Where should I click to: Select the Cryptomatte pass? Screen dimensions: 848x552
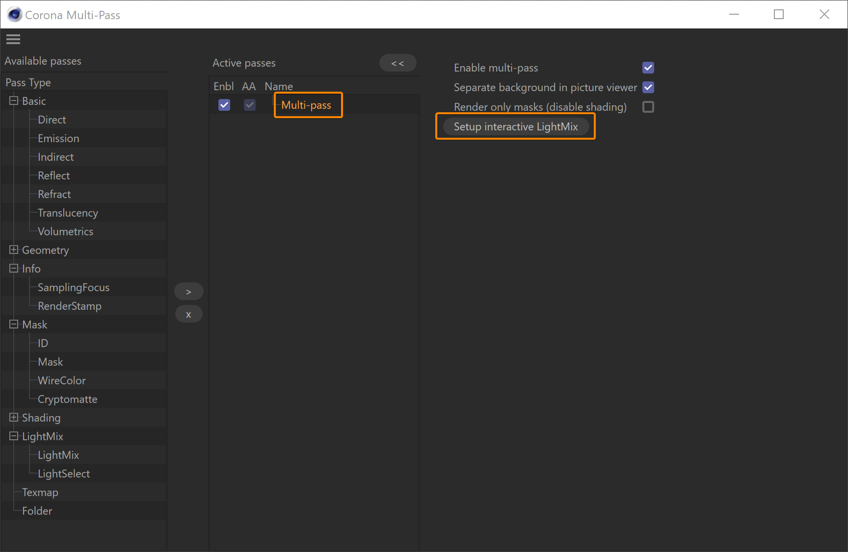(67, 399)
